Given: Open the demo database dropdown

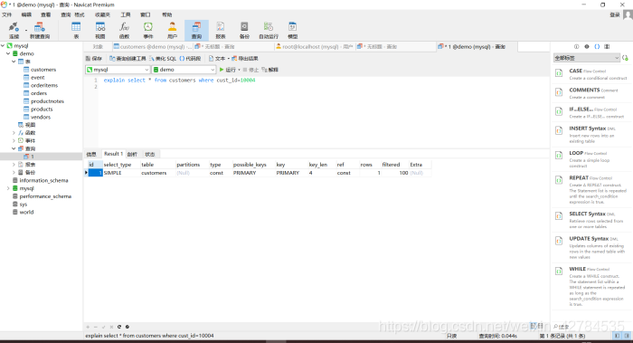Looking at the screenshot, I should click(x=184, y=70).
